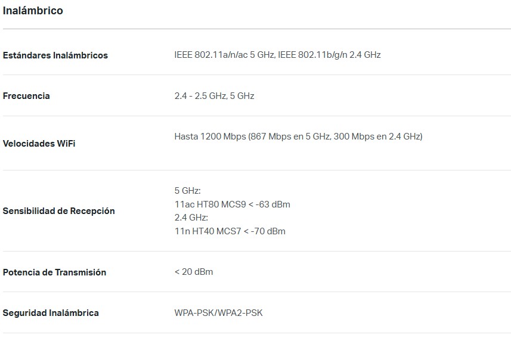The width and height of the screenshot is (511, 341).
Task: Select the Potencia de Transmisión label
Action: click(54, 272)
